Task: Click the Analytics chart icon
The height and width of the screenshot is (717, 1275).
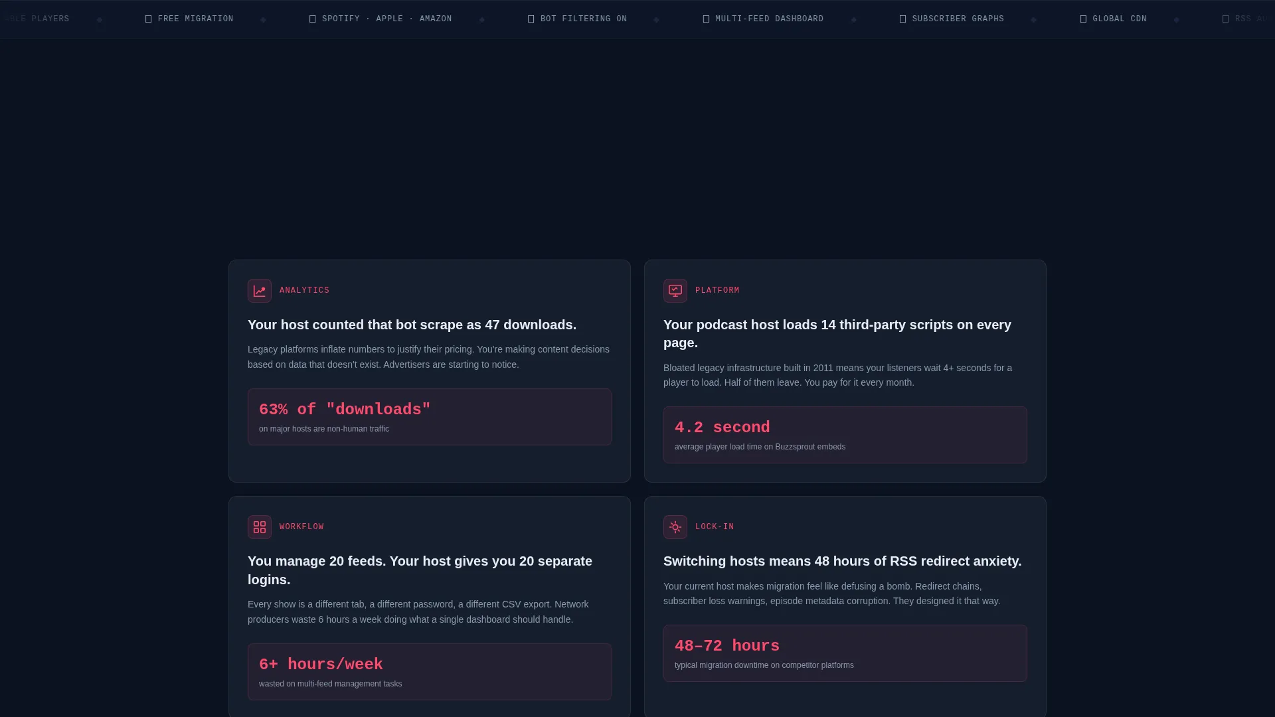Action: click(x=260, y=291)
